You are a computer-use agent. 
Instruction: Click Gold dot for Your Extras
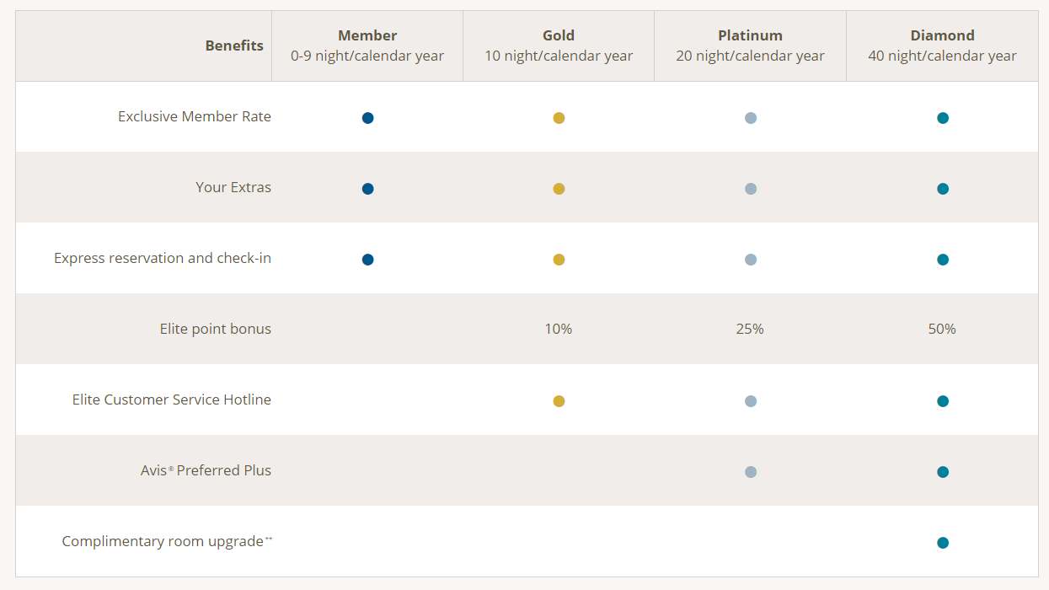pyautogui.click(x=559, y=189)
